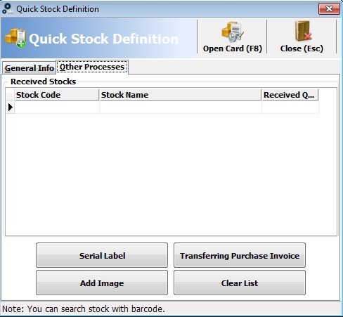Click the Close door icon
Screen dimensions: 343x317
point(303,32)
